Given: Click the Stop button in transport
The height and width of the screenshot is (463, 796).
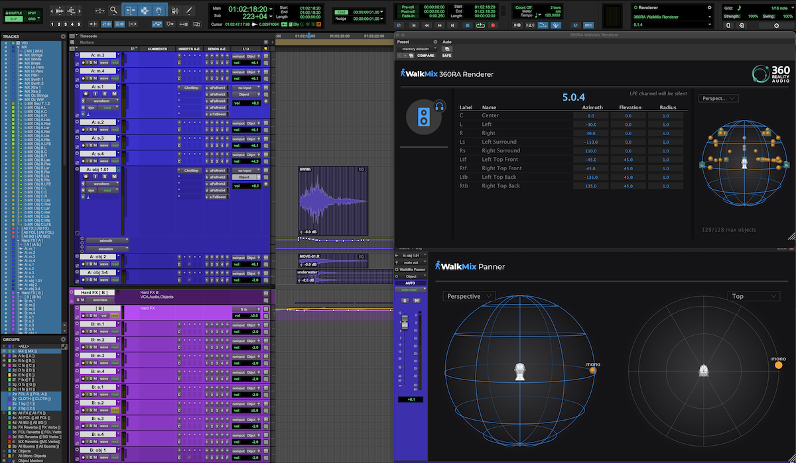Looking at the screenshot, I should point(467,25).
